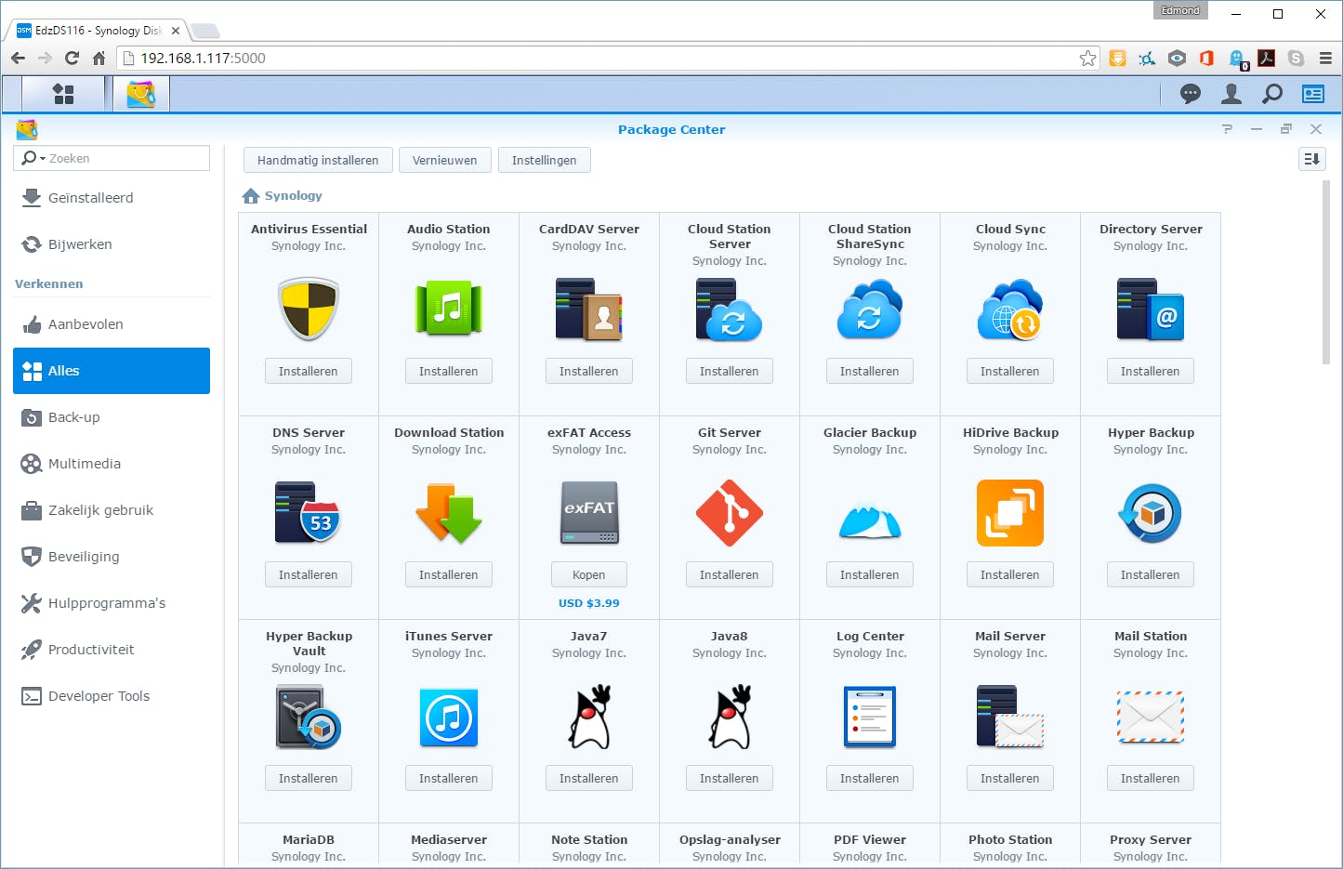Open the Beveiliging category

[x=112, y=557]
